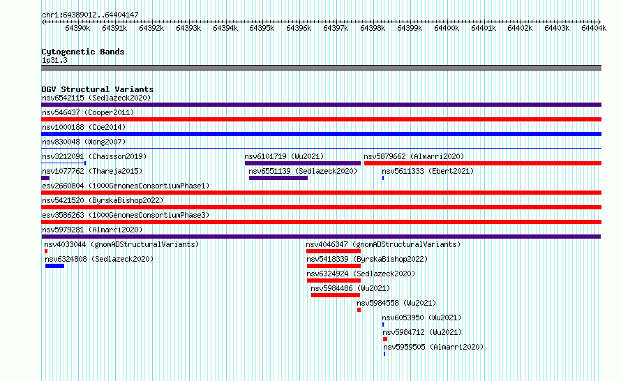Click the red nsv4046347 variant bar
Viewport: 621px width, 381px height.
pos(334,251)
